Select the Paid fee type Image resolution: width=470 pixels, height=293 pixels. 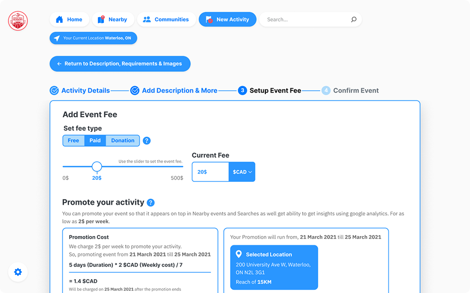coord(95,141)
